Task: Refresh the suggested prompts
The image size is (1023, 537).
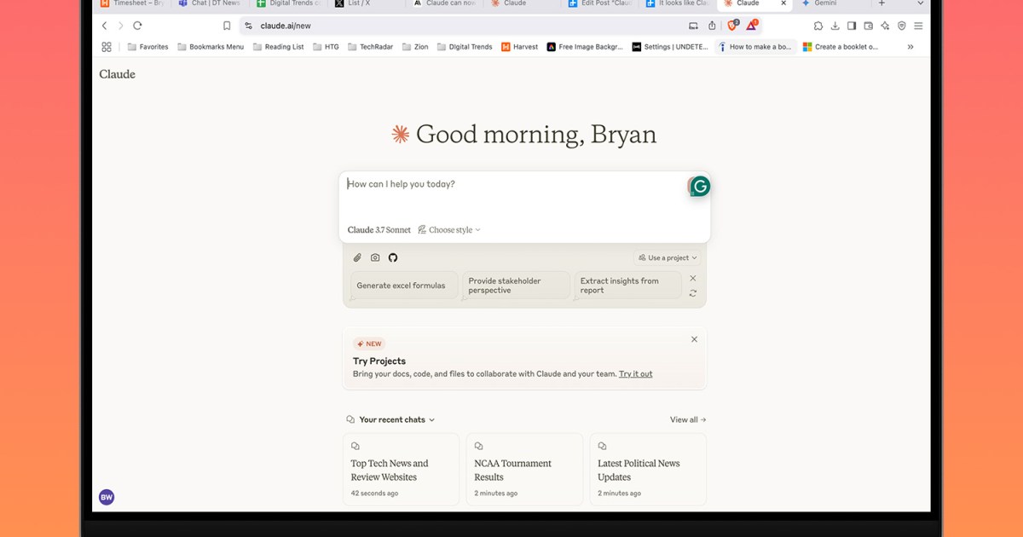Action: point(693,293)
